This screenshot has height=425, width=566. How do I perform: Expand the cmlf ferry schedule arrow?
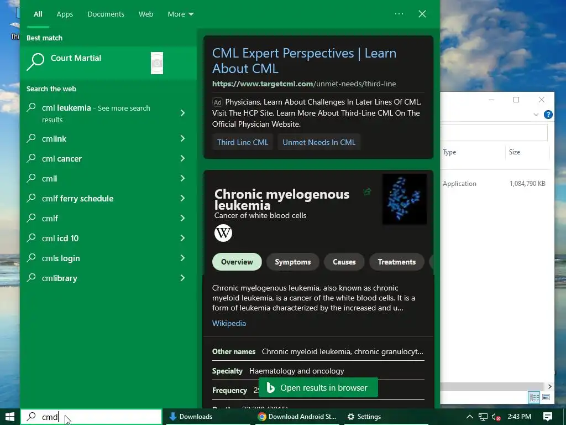[x=182, y=198]
